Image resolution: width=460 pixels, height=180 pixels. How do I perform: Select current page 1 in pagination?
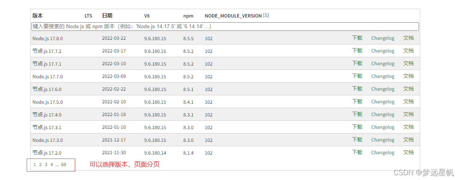click(x=35, y=165)
